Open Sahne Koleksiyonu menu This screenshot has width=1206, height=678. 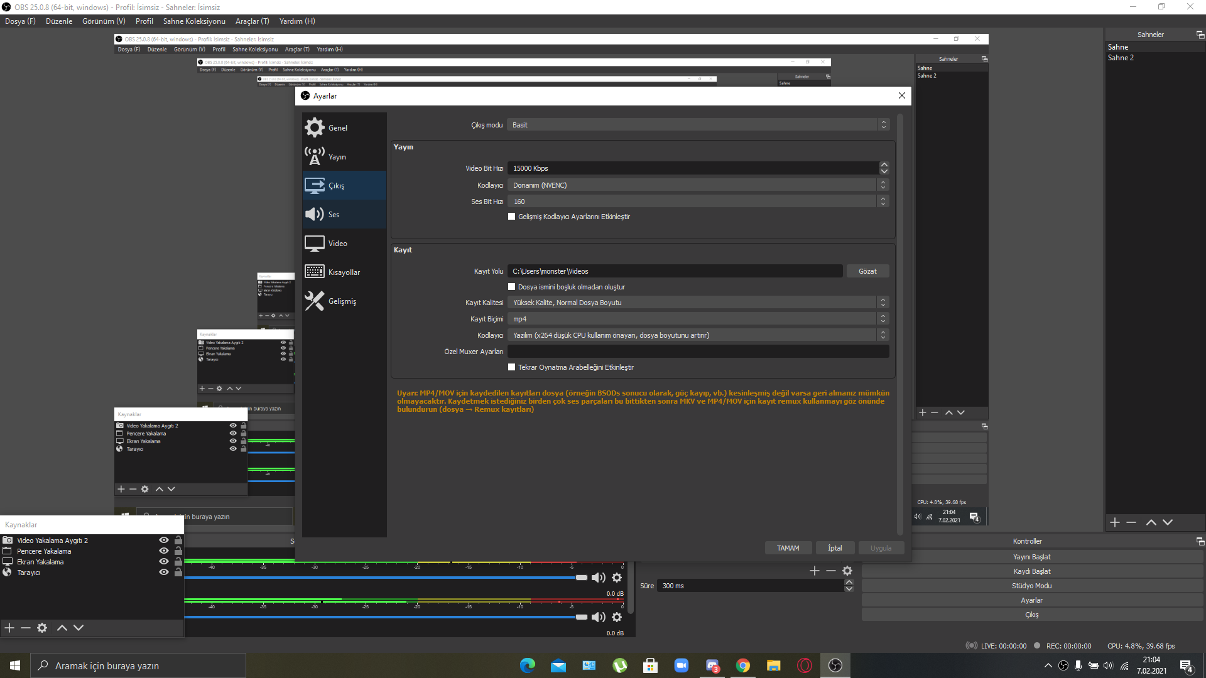(x=194, y=21)
